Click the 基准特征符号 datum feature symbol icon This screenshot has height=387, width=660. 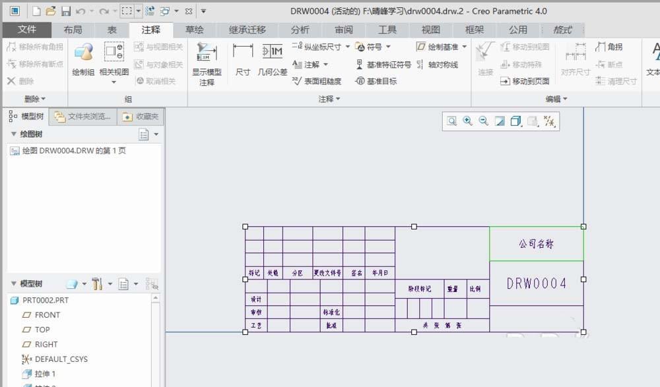pyautogui.click(x=387, y=64)
